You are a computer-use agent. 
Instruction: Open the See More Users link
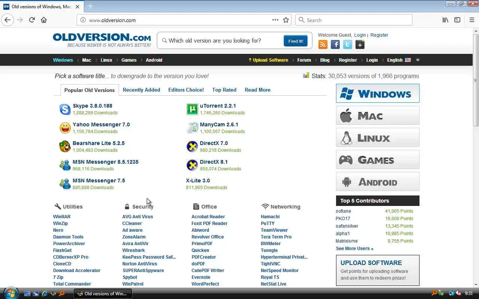354,248
